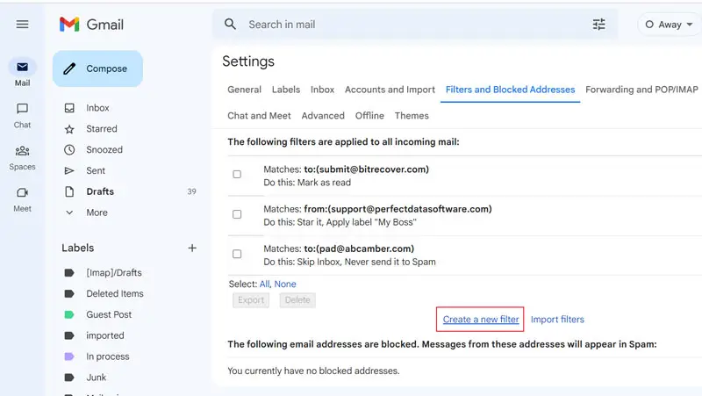Open the Forwarding and POP/IMAP tab

tap(642, 90)
